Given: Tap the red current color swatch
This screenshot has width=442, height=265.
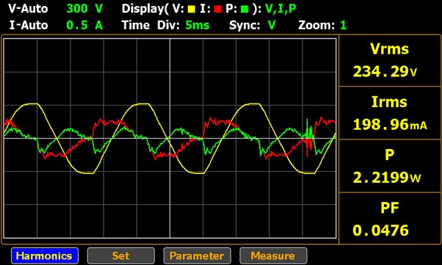Looking at the screenshot, I should 218,9.
